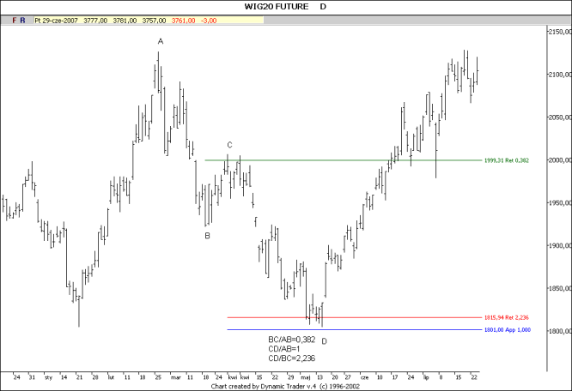Click the 1999,31 Ret 0,382 label
This screenshot has height=391, width=572.
click(x=513, y=160)
